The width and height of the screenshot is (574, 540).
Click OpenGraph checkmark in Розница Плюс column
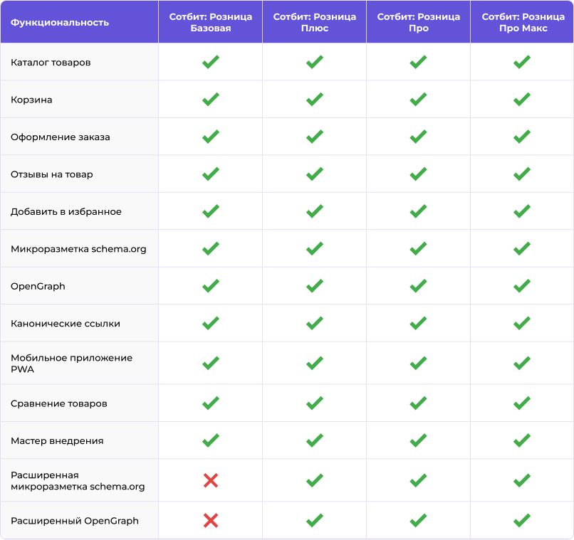[314, 286]
